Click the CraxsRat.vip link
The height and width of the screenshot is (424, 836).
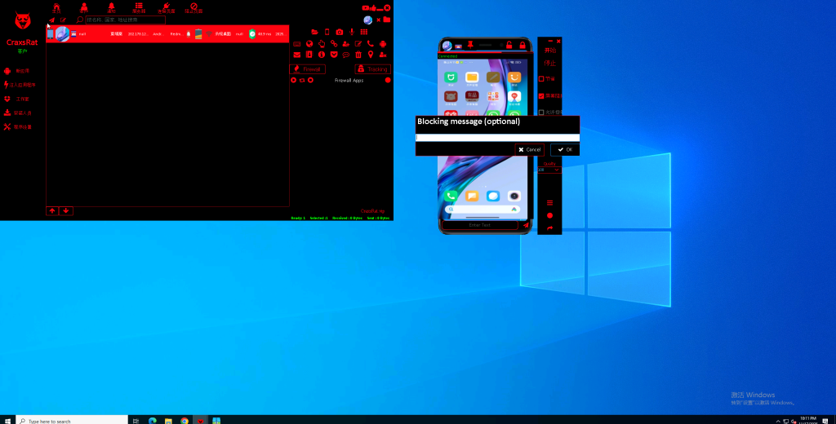(x=372, y=211)
